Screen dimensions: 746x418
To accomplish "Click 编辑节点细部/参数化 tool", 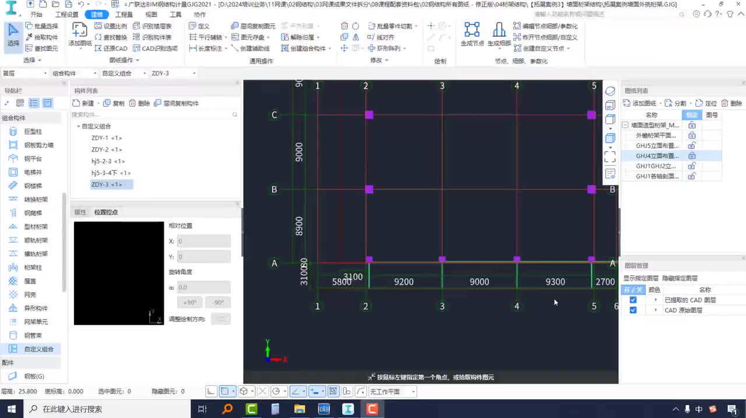I will click(x=546, y=26).
